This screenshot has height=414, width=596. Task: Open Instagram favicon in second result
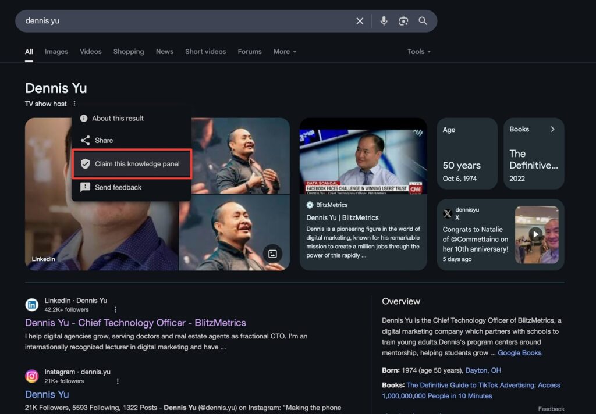[x=32, y=376]
